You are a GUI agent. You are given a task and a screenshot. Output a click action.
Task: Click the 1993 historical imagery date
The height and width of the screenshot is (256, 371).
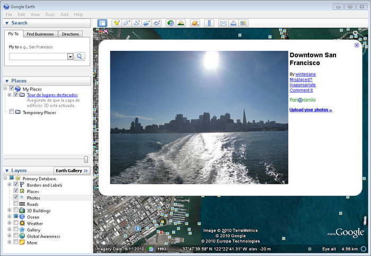(x=162, y=249)
